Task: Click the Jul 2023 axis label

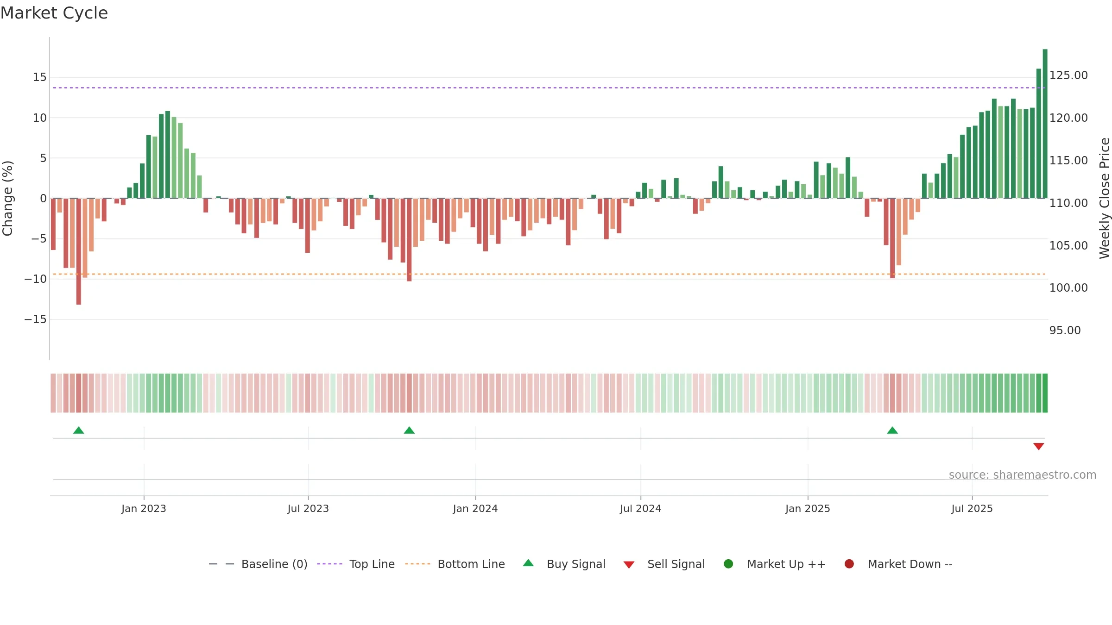Action: click(x=308, y=508)
